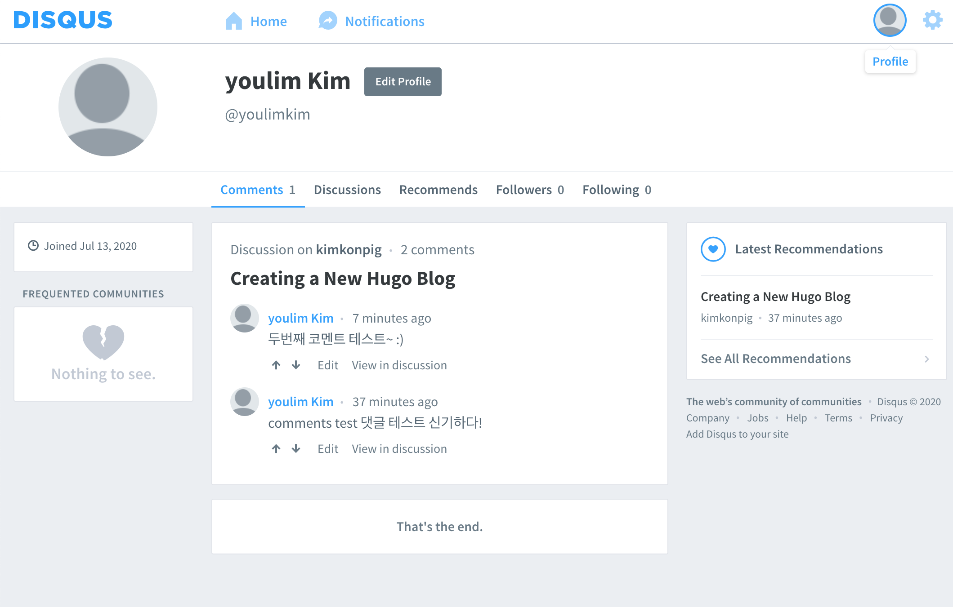Downvote the 7 minutes ago comment

[296, 365]
